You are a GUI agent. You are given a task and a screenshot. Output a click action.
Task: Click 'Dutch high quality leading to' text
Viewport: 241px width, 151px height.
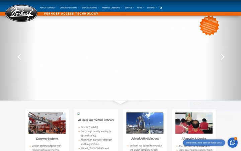coord(96,131)
